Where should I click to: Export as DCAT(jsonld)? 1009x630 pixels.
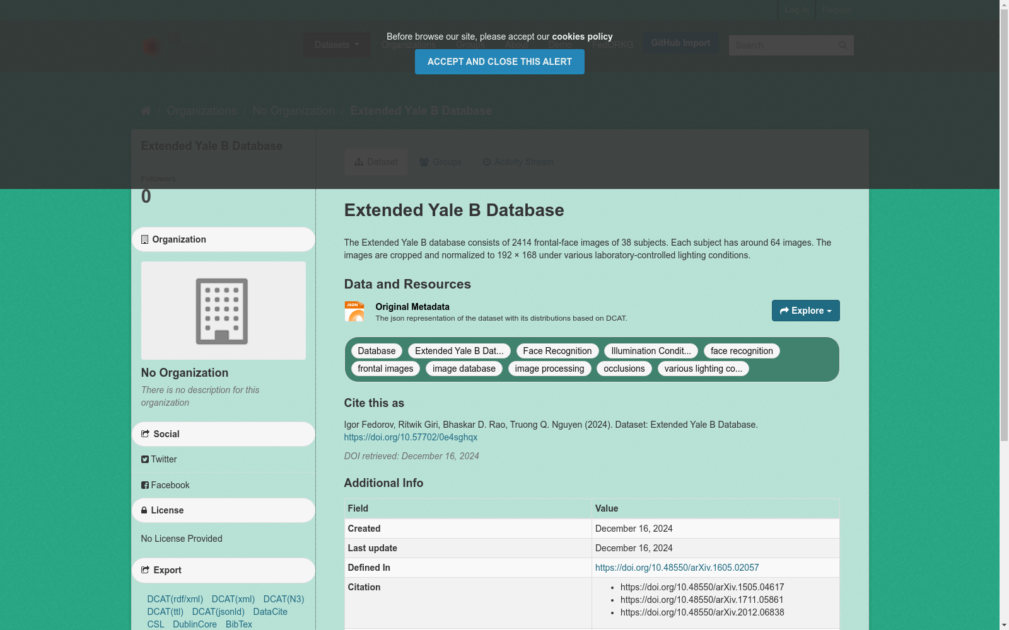tap(218, 612)
